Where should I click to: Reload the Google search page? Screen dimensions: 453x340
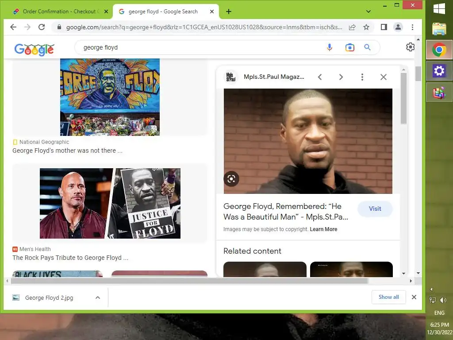(42, 27)
